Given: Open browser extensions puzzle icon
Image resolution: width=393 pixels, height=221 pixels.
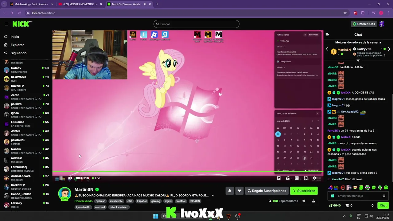Looking at the screenshot, I should (x=363, y=13).
